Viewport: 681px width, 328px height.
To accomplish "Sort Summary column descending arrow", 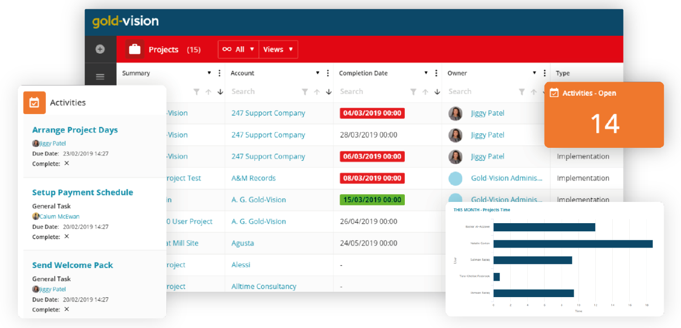I will click(220, 92).
